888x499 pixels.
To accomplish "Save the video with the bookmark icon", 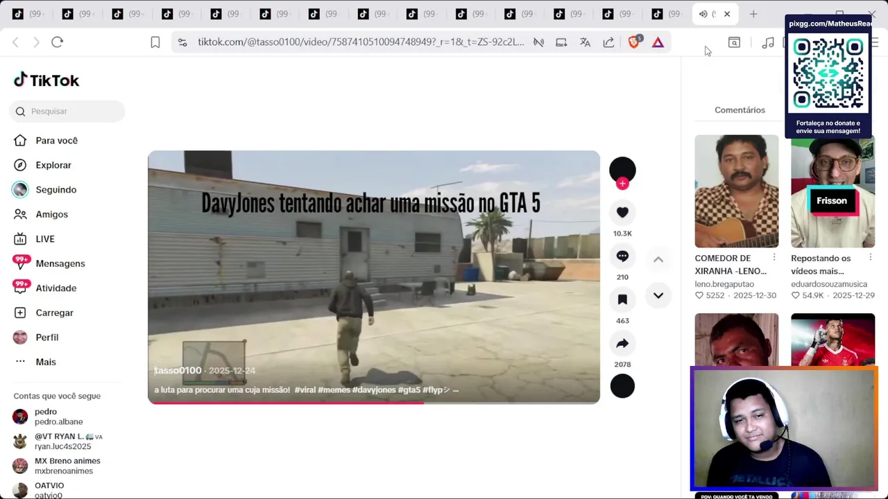I will click(x=622, y=299).
